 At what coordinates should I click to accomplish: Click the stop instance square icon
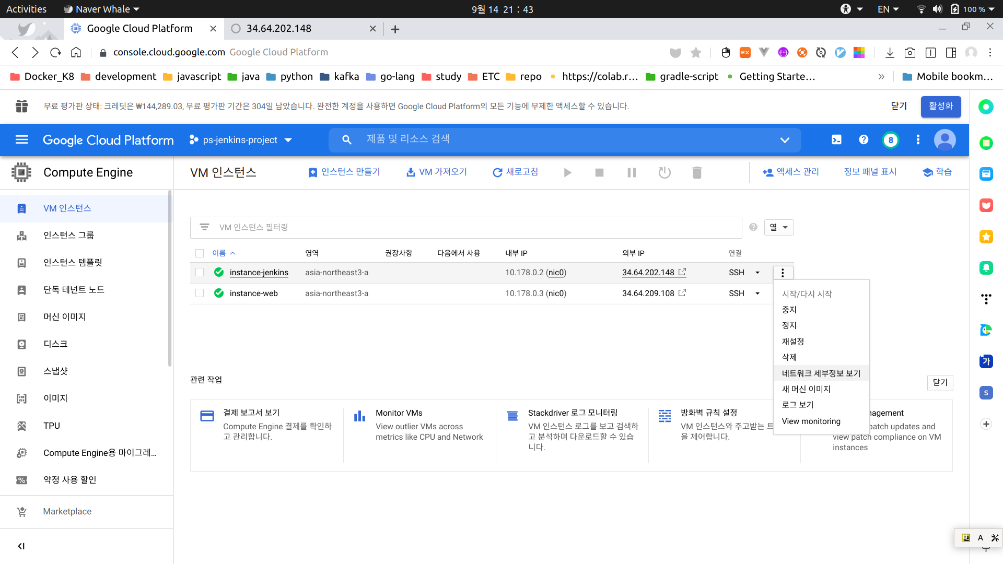599,172
